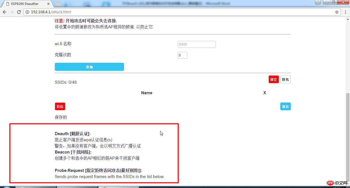Viewport: 350px width, 188px height.
Task: View site information icon in address bar
Action: [x=28, y=12]
